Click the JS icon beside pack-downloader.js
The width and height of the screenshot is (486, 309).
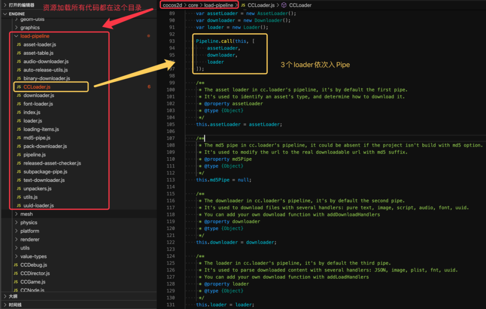coord(19,146)
